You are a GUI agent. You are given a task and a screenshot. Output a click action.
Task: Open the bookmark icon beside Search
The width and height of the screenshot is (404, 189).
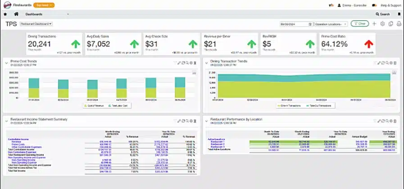pos(399,14)
